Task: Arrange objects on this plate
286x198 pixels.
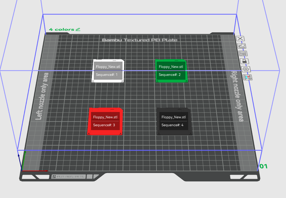Action: coord(243,53)
